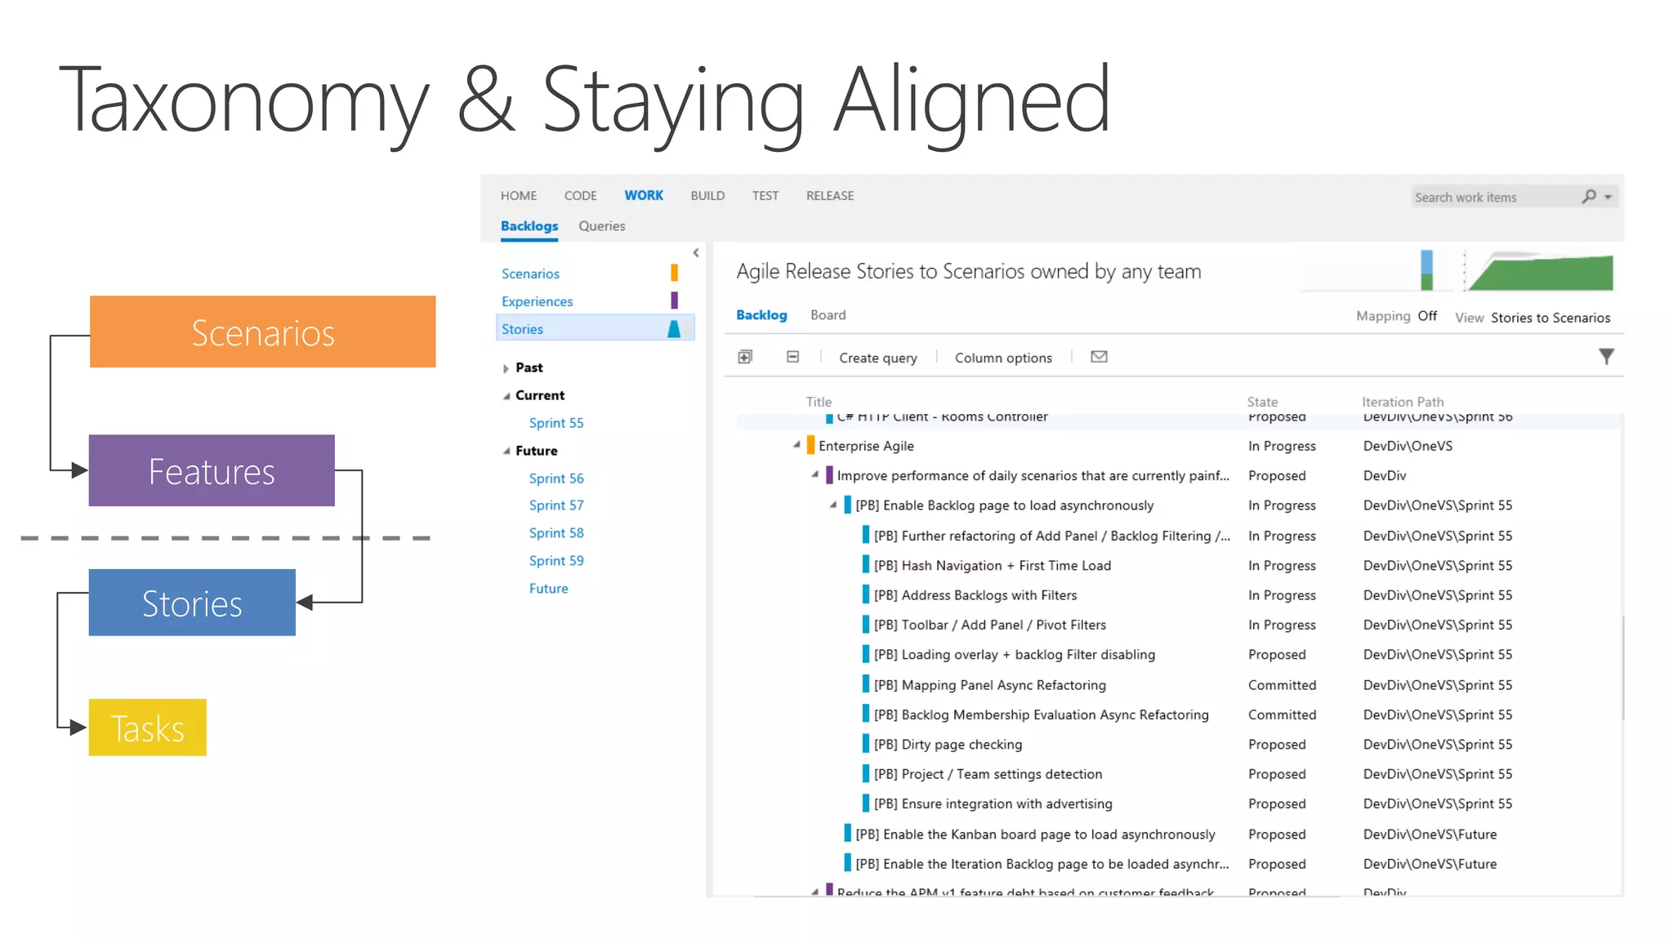Select [PB] Enable the Iteration Backlog page row
1673x939 pixels.
(1042, 864)
